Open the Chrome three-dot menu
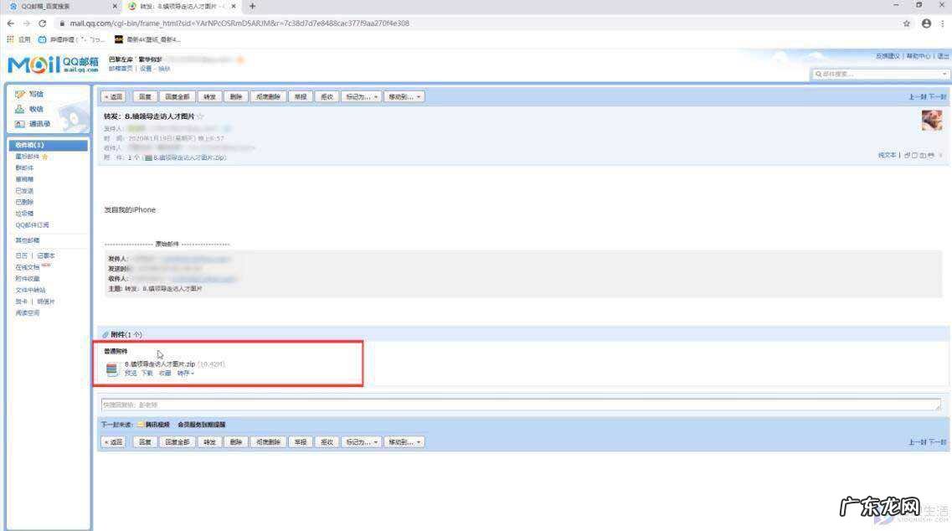Viewport: 952px width, 531px height. point(943,23)
